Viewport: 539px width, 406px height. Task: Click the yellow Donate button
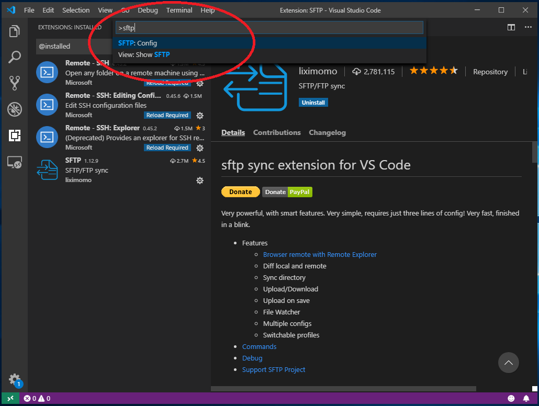(x=241, y=192)
